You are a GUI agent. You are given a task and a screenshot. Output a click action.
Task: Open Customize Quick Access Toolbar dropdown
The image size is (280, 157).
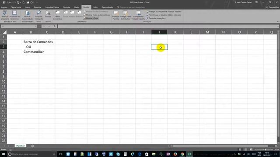coord(37,3)
